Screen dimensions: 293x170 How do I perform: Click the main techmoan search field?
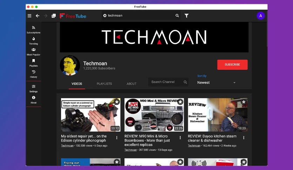click(x=141, y=15)
